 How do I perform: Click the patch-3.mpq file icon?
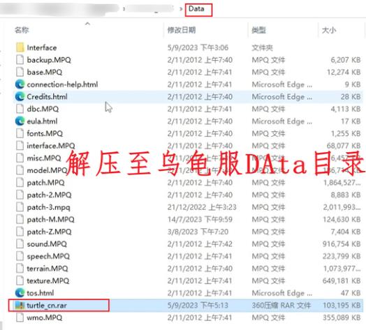pyautogui.click(x=20, y=207)
